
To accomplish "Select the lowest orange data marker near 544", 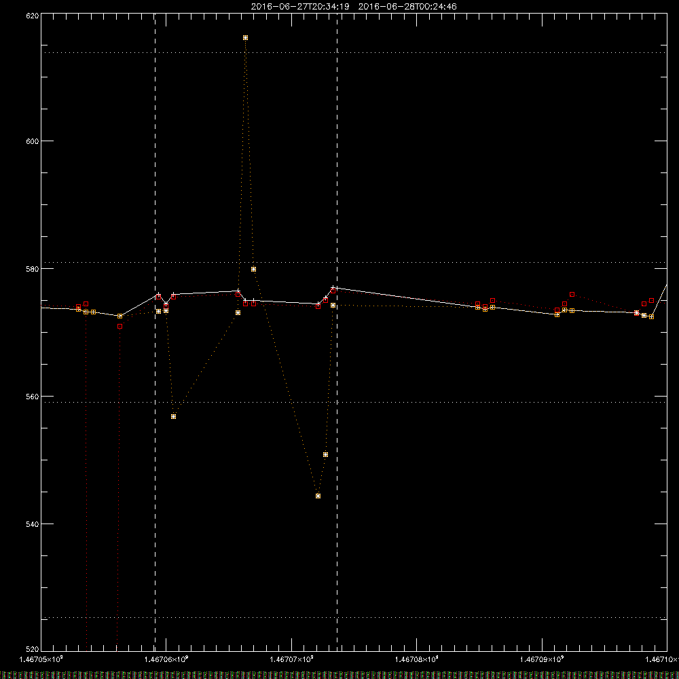I will (x=318, y=496).
